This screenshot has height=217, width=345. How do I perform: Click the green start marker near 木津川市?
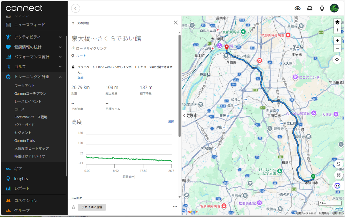pyautogui.click(x=313, y=176)
